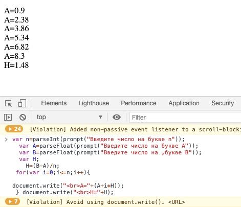
Task: Clear the console with the ban icon
Action: click(23, 117)
